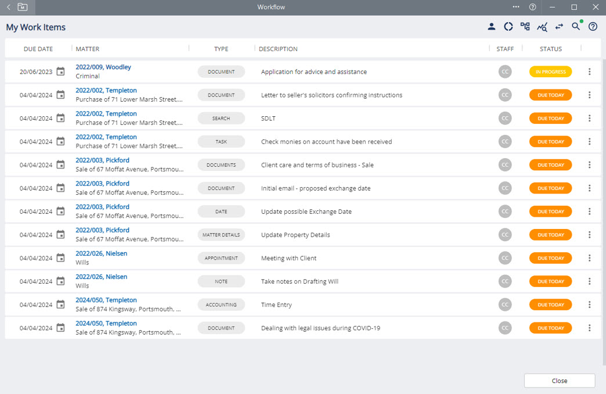Sort by the DUE DATE column header
The image size is (606, 394).
point(38,49)
